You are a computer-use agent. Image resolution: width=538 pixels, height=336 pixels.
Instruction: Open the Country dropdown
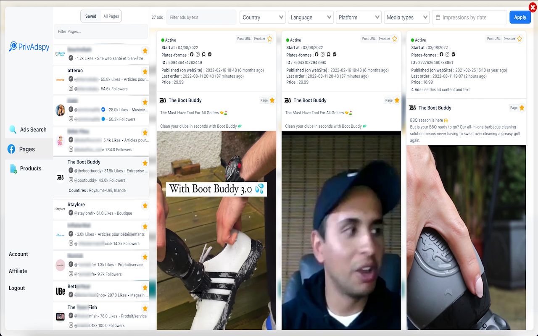pos(262,17)
